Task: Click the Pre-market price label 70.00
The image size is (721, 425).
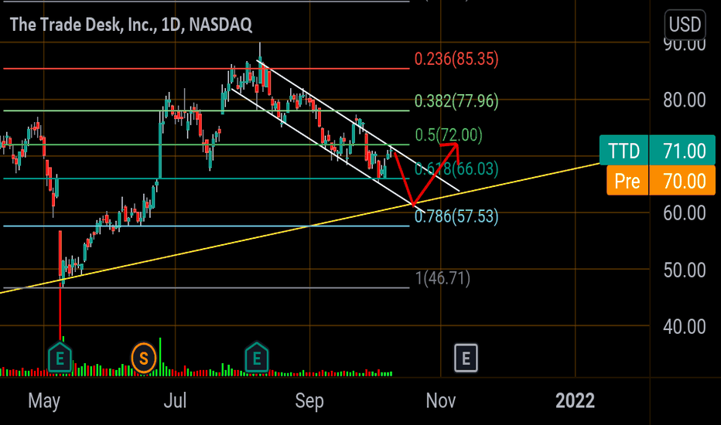Action: coord(661,181)
